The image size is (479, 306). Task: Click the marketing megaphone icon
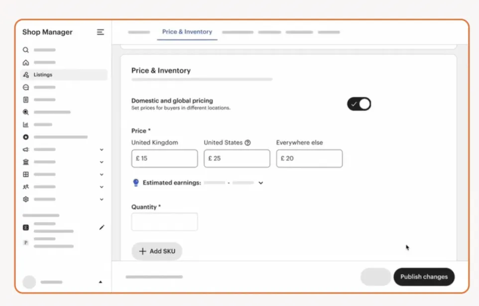[x=26, y=150]
